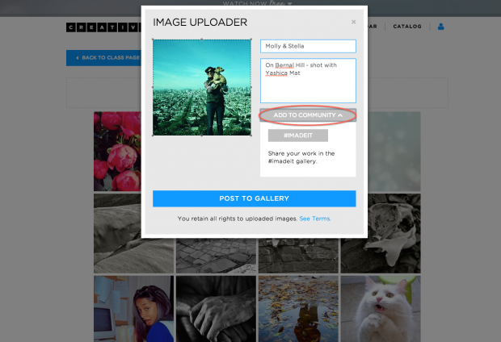
Task: Click the description text area
Action: pyautogui.click(x=308, y=81)
